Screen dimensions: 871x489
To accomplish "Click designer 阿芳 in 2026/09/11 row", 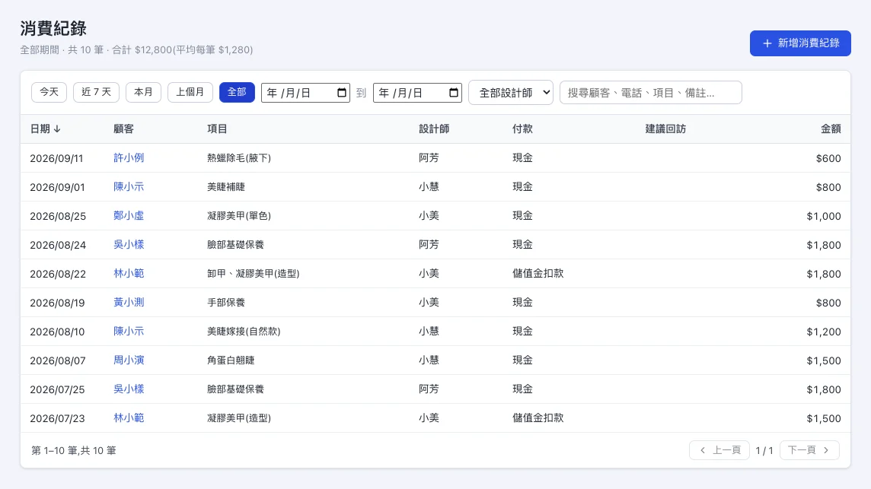I will tap(429, 157).
